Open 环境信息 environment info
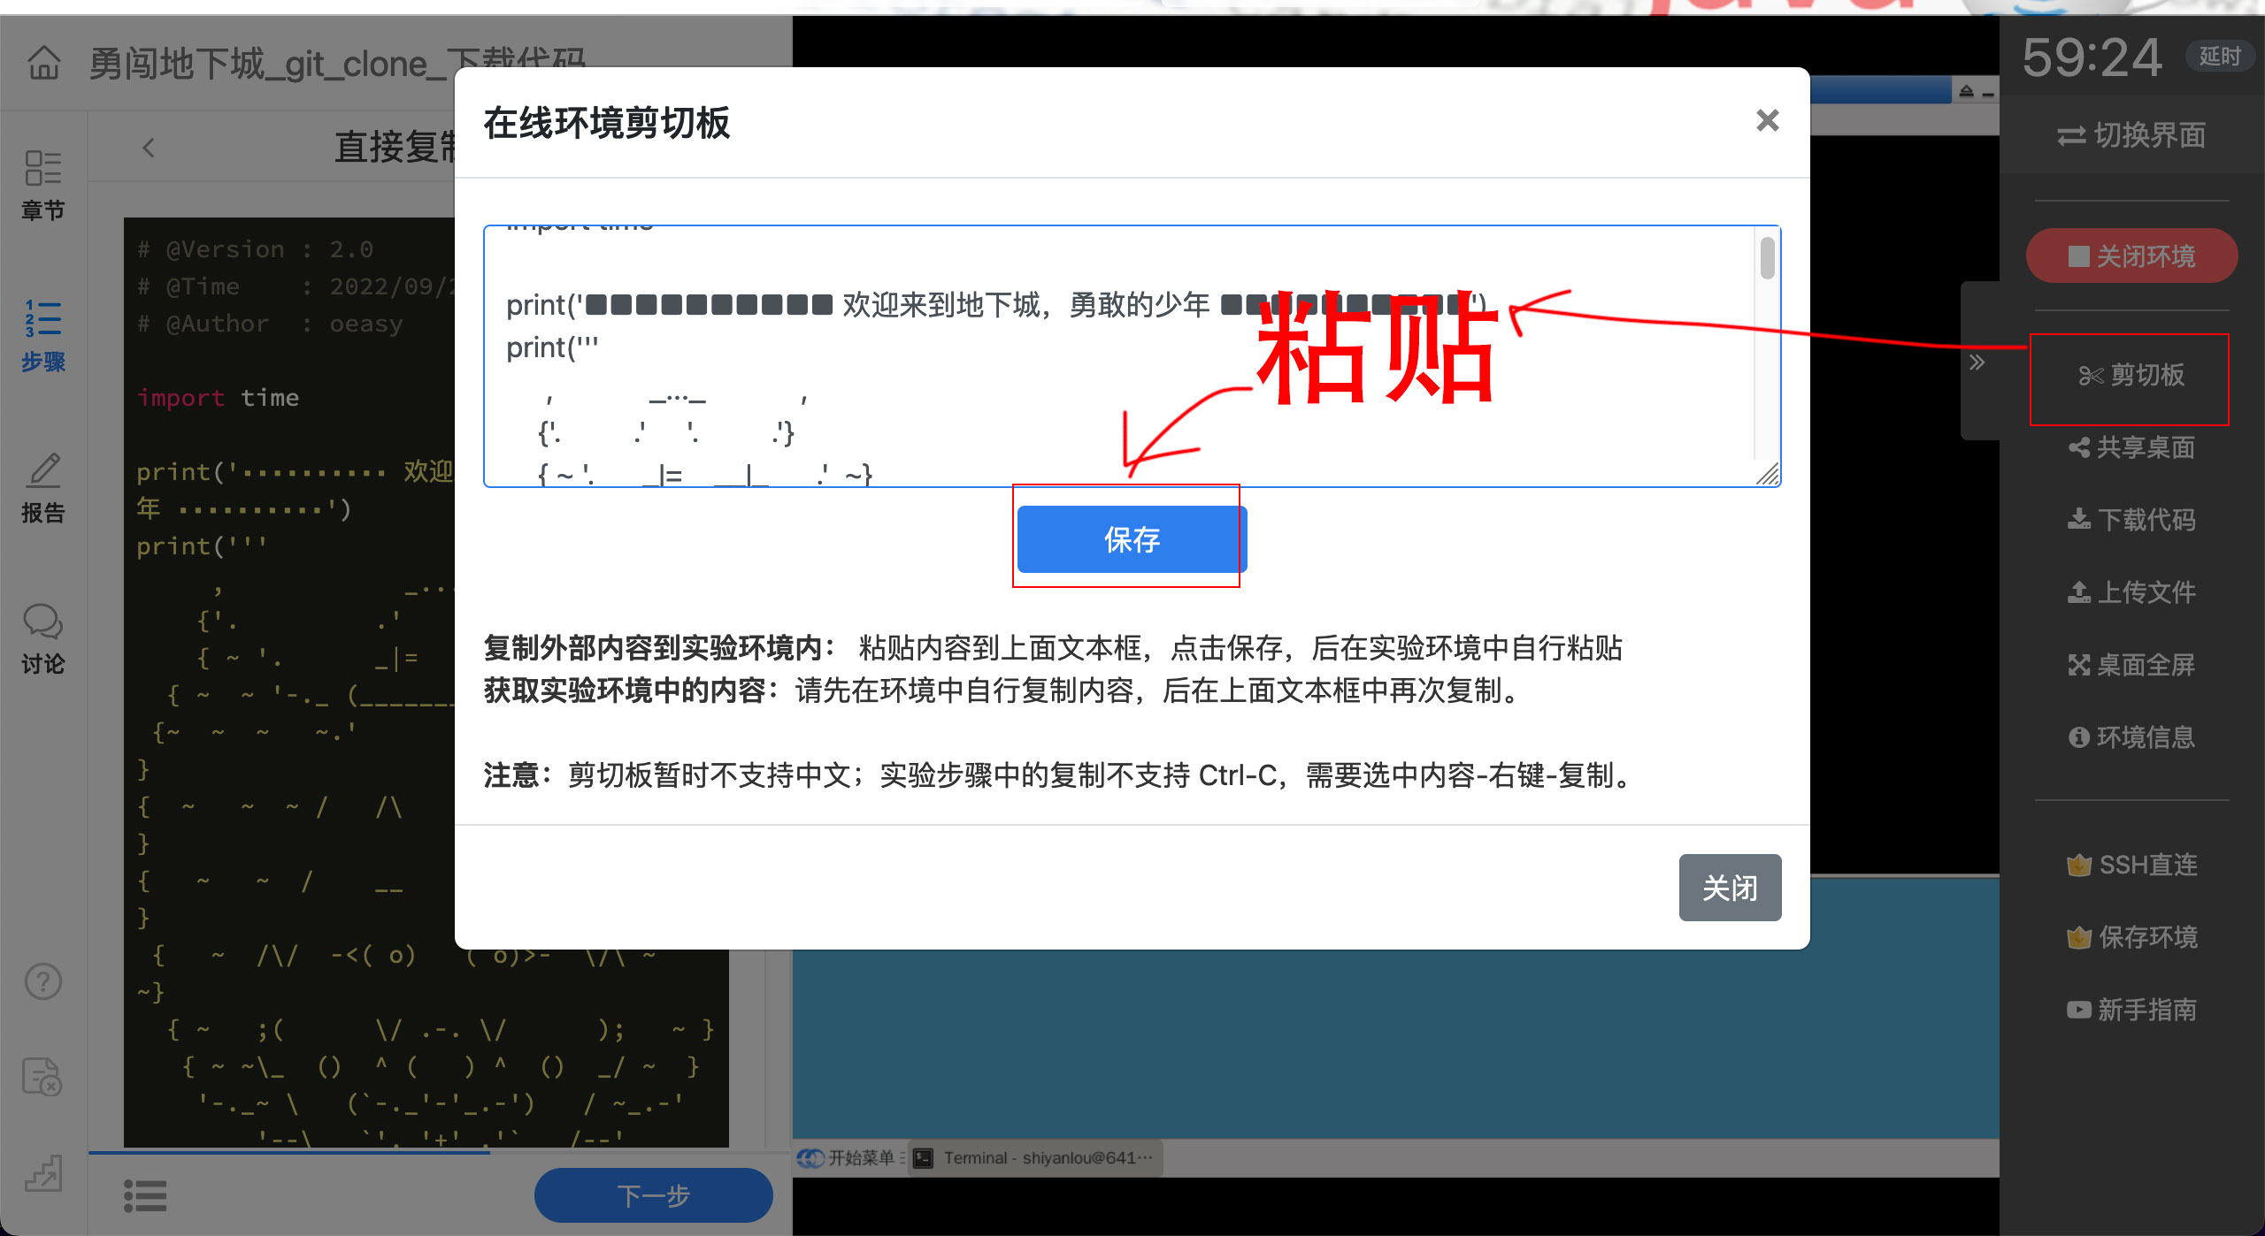2265x1236 pixels. 2131,737
